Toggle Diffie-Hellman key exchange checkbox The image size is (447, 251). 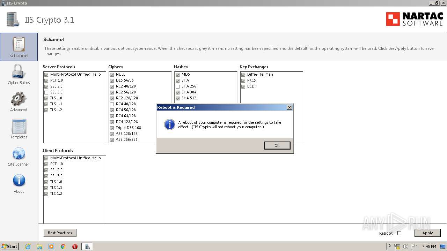coord(243,75)
